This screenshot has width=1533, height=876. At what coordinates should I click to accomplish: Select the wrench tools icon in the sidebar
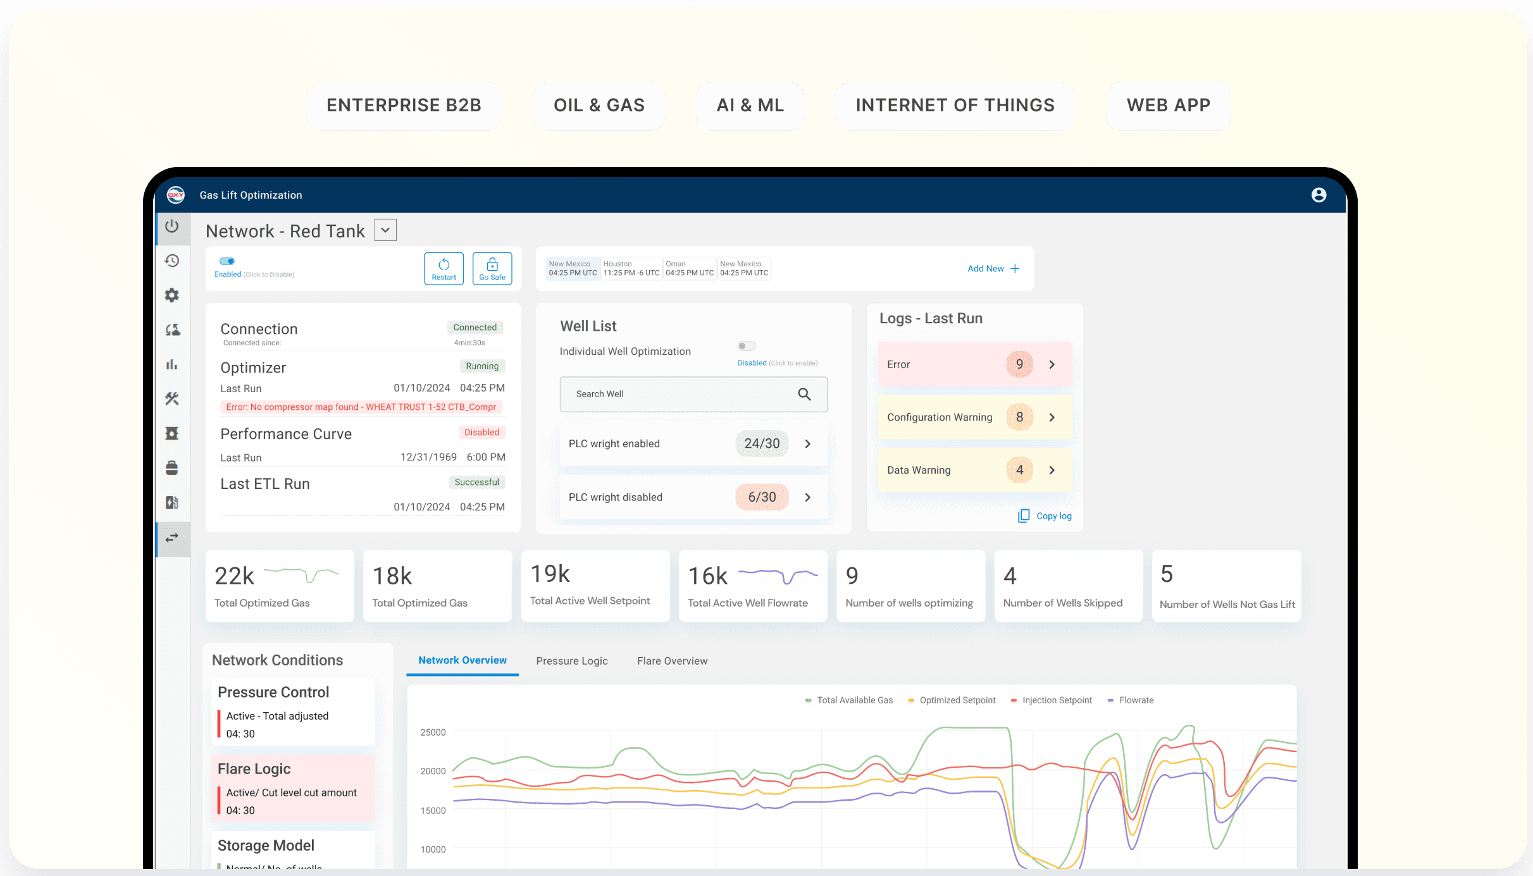[172, 398]
